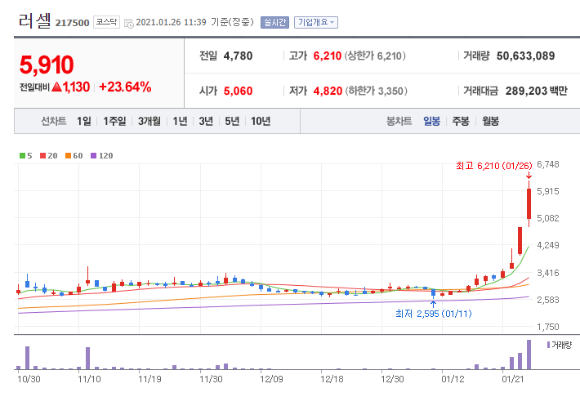Click the 최고 6,210 (01/26) chart label
This screenshot has height=397, width=580.
(493, 166)
